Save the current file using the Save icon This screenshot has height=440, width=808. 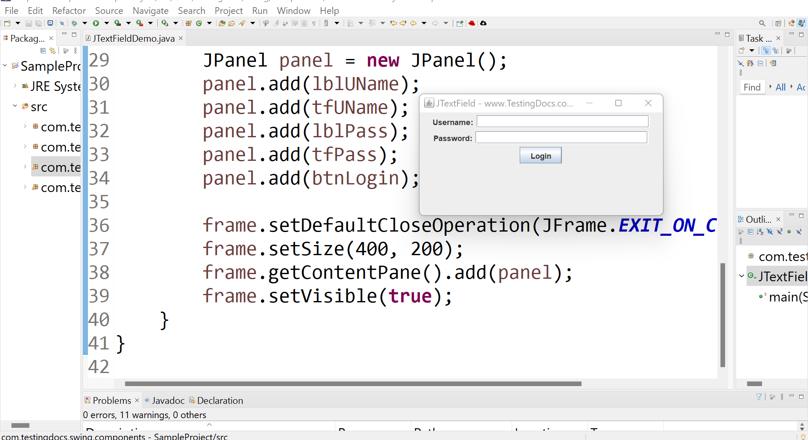click(x=28, y=23)
